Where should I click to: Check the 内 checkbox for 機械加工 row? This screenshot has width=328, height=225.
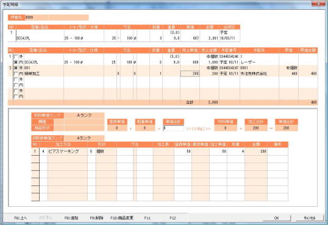click(16, 74)
